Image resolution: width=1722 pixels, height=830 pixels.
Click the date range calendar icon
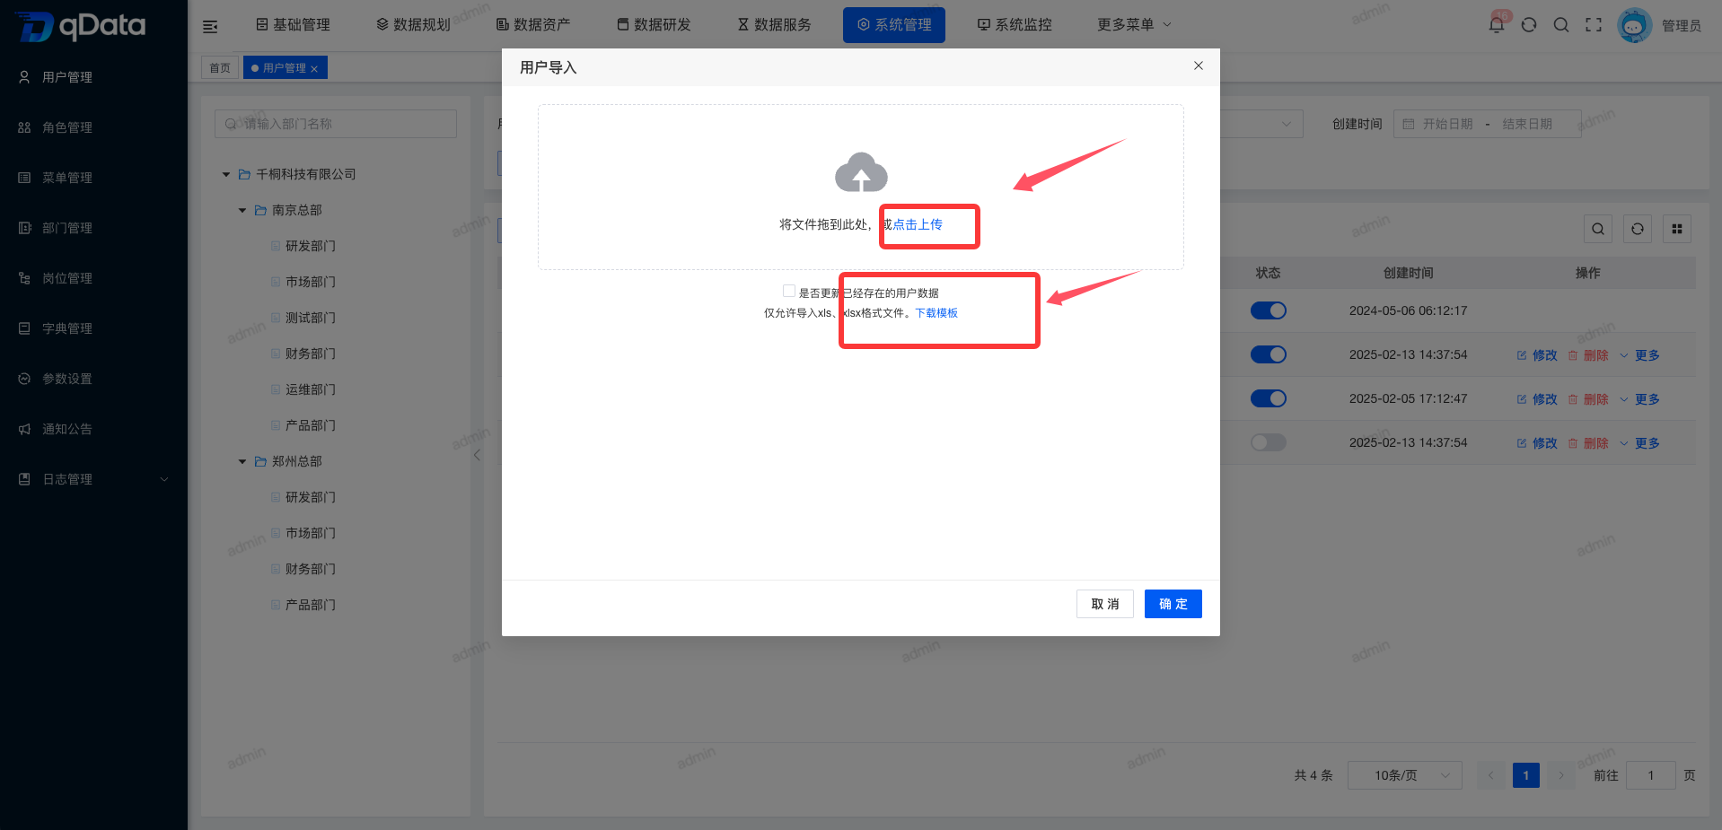[x=1409, y=124]
